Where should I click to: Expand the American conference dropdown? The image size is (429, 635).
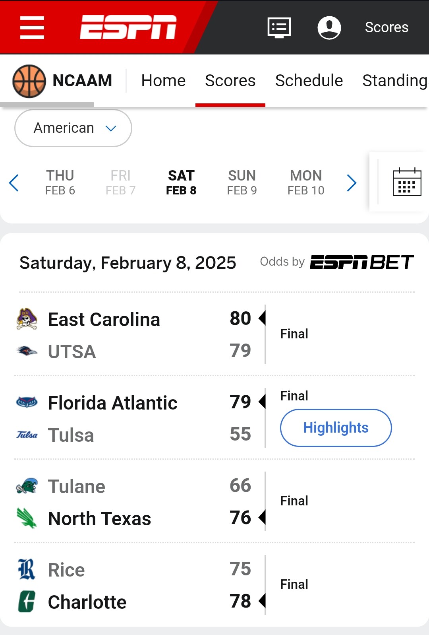(73, 128)
